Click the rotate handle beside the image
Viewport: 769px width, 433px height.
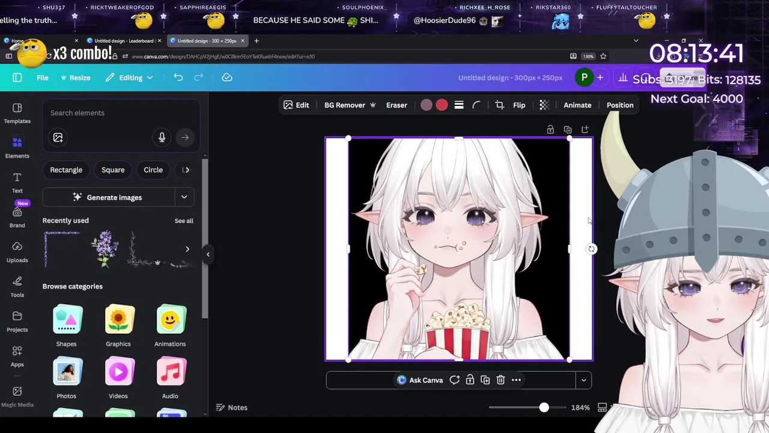pyautogui.click(x=592, y=249)
